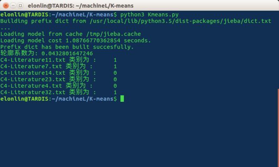Click the /tmp/jieba.cache text
Image resolution: width=279 pixels, height=167 pixels.
(x=113, y=34)
